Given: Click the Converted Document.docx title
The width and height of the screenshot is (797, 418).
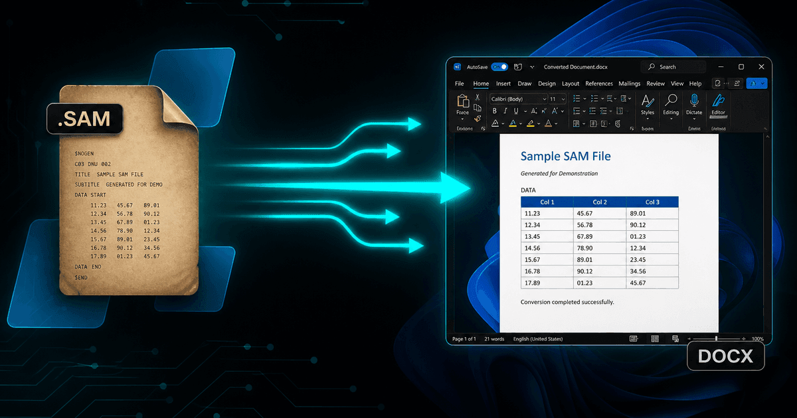Looking at the screenshot, I should [x=575, y=67].
